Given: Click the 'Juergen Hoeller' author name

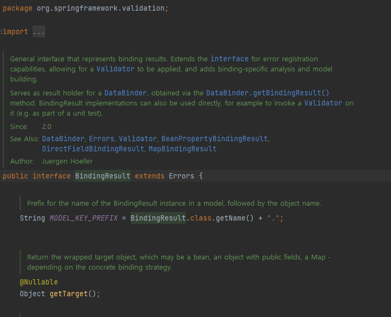Looking at the screenshot, I should [67, 161].
